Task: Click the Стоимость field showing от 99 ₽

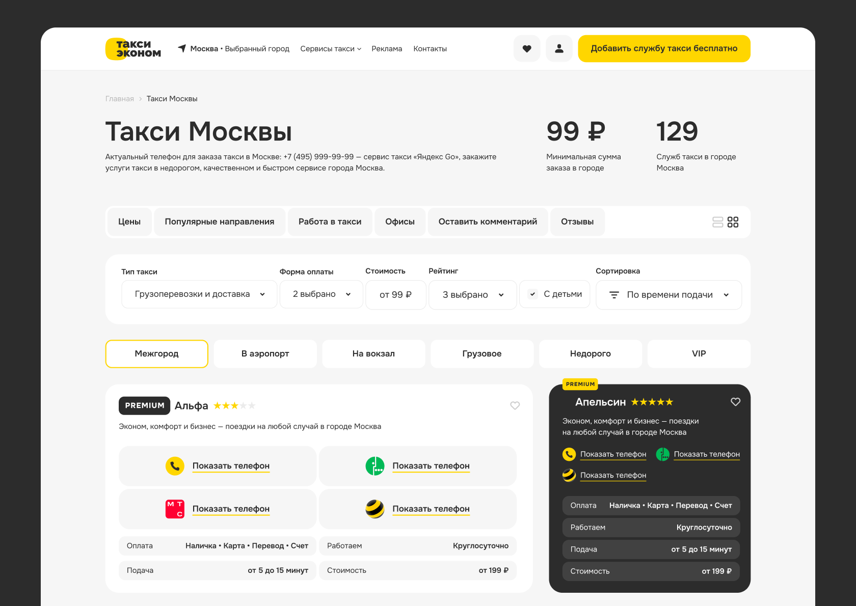Action: 396,295
